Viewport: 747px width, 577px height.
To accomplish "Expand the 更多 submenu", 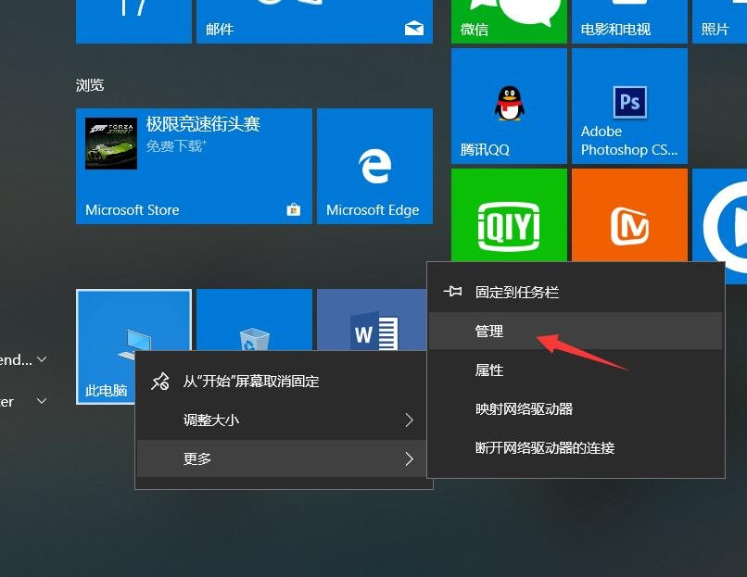I will [284, 458].
